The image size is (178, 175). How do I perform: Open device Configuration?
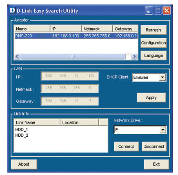[154, 43]
